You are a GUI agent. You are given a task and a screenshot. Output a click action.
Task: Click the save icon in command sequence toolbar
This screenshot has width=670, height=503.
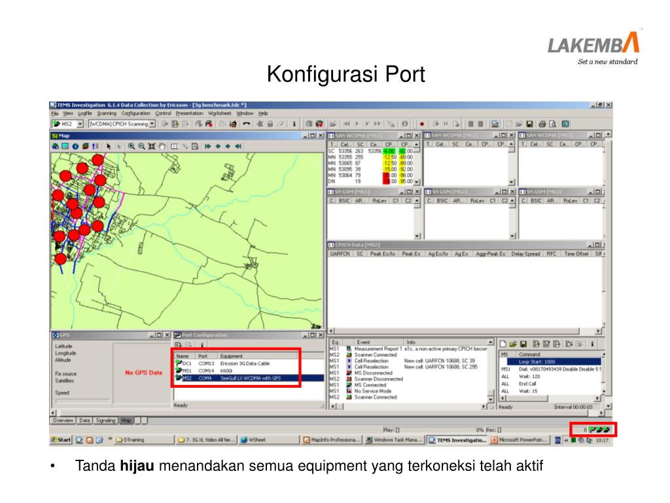pyautogui.click(x=523, y=344)
